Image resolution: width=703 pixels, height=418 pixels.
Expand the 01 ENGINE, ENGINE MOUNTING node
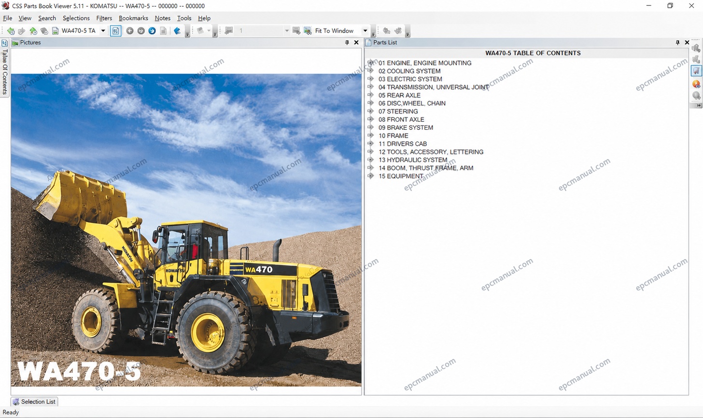370,63
